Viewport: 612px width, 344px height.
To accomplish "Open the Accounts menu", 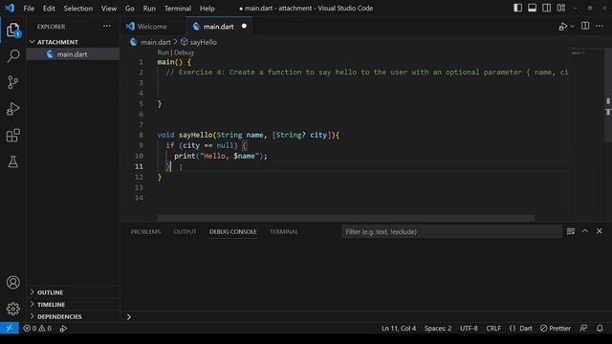I will [12, 283].
